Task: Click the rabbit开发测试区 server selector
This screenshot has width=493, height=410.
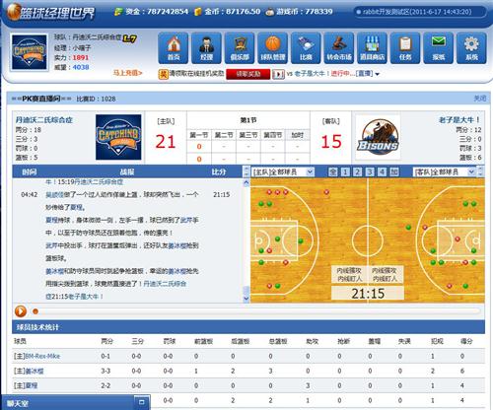Action: [x=420, y=12]
